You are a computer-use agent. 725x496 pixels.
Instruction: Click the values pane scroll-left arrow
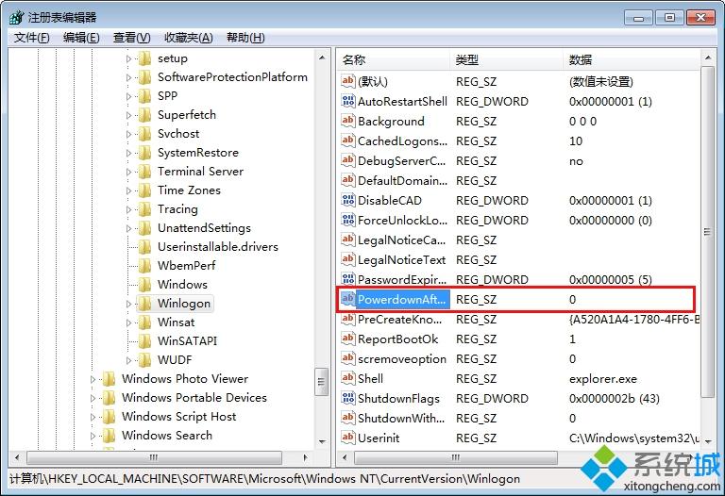click(x=344, y=457)
